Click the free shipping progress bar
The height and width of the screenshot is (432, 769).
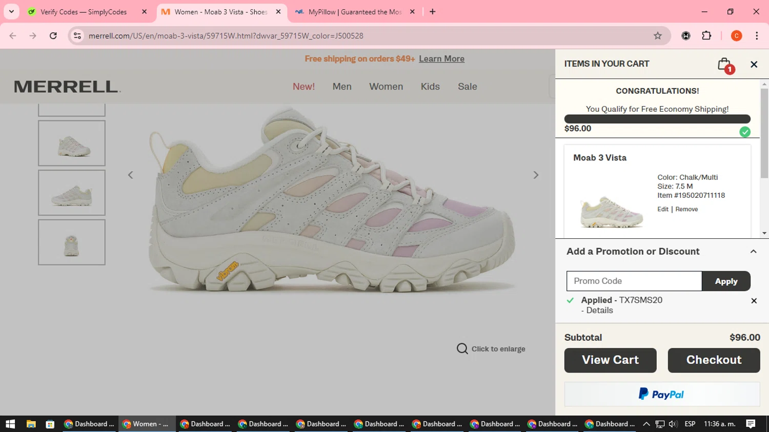click(x=657, y=119)
